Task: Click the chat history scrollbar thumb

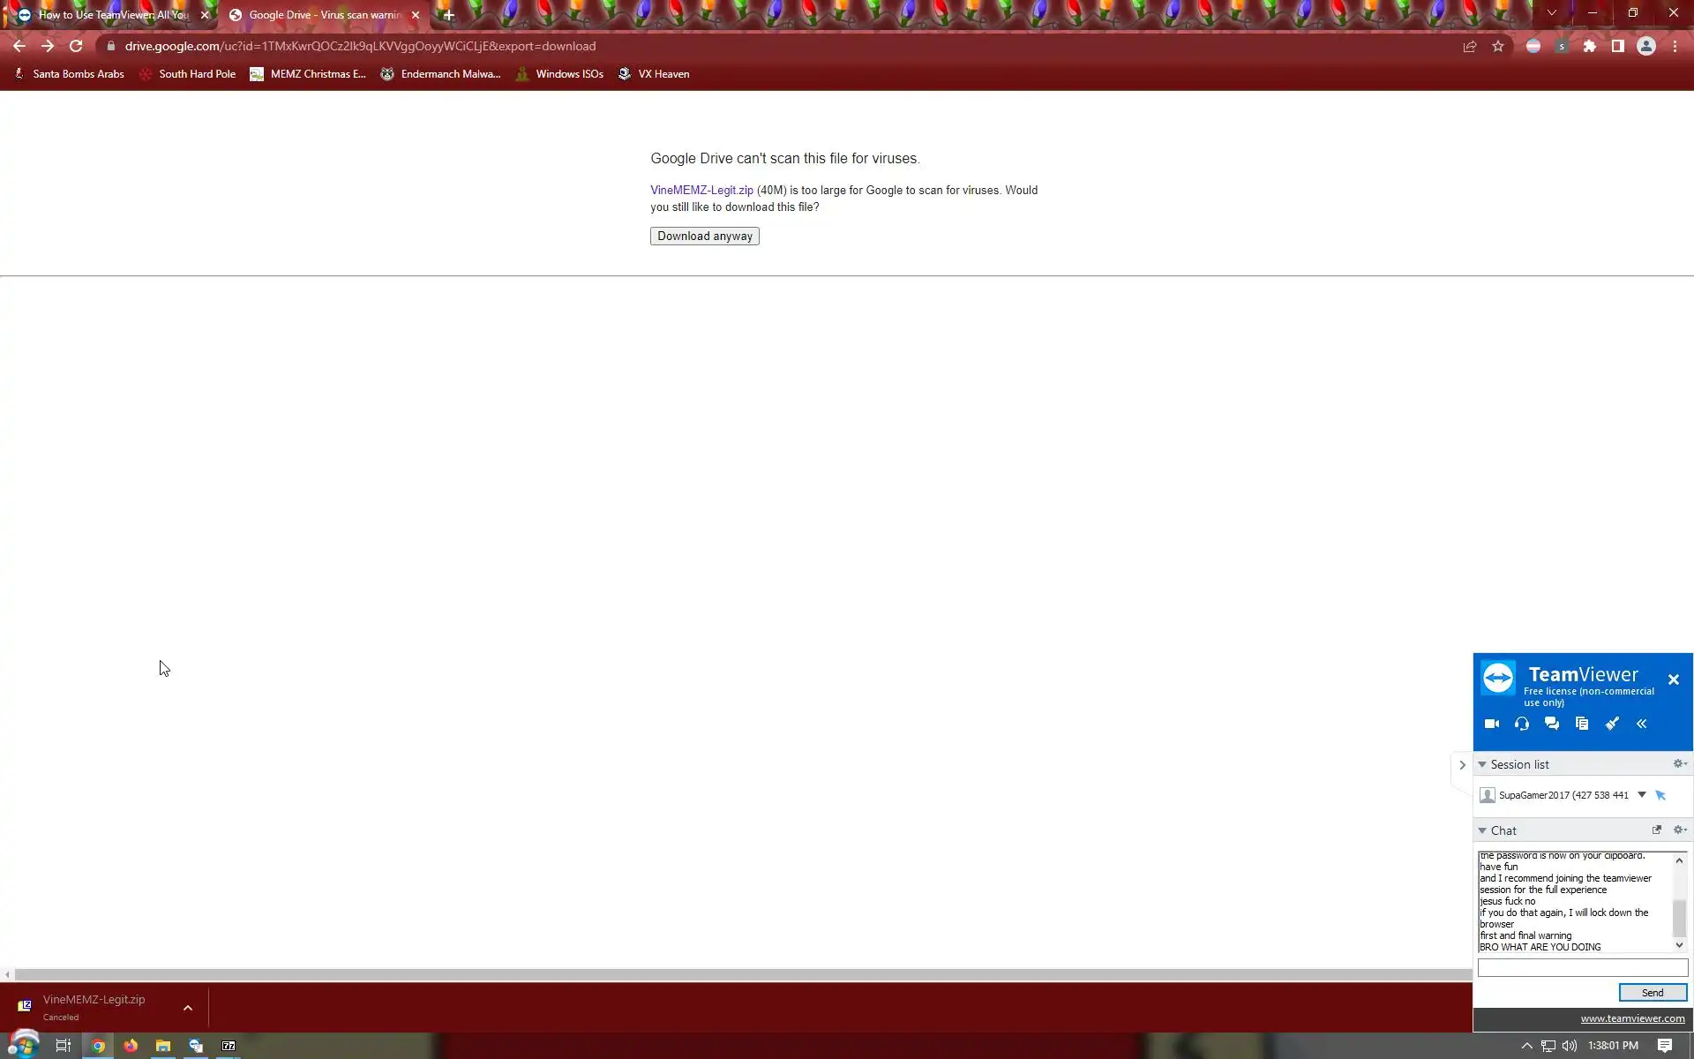Action: tap(1679, 918)
